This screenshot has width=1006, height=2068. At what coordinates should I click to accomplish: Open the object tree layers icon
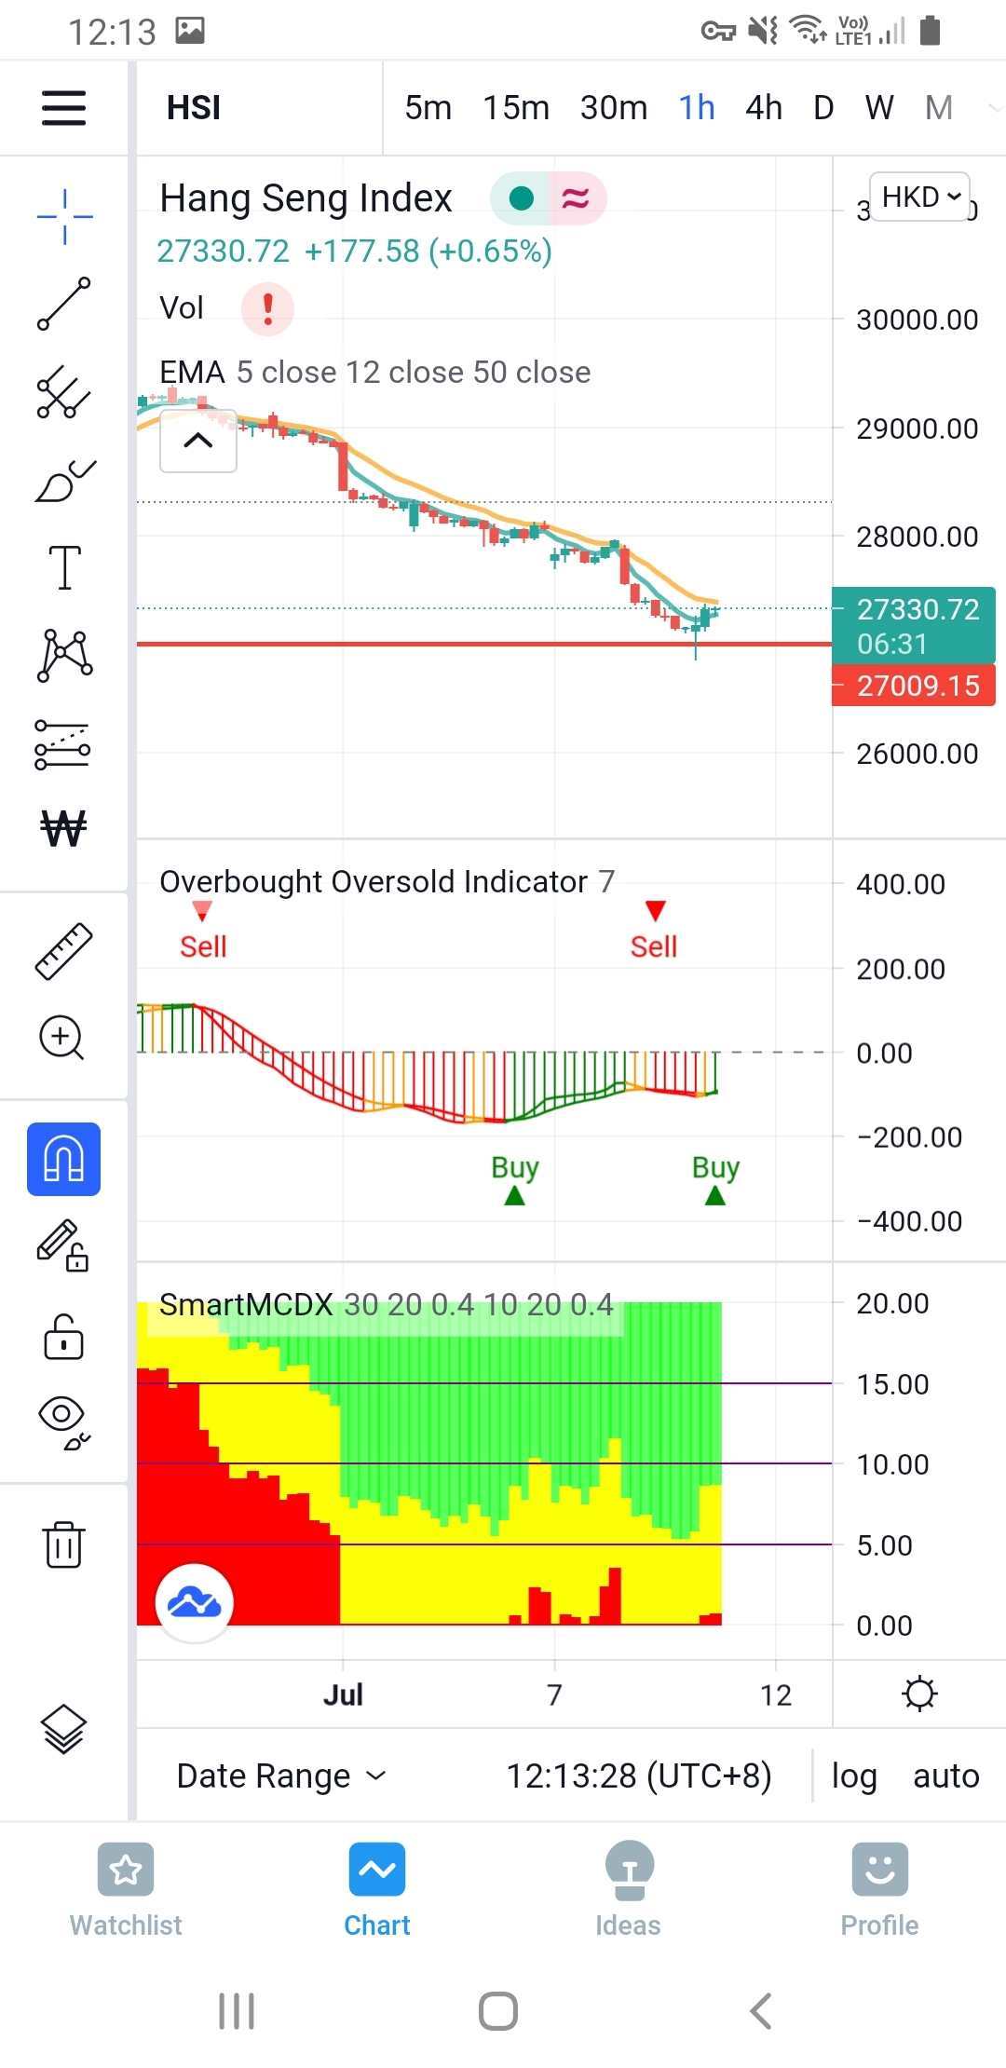click(63, 1729)
